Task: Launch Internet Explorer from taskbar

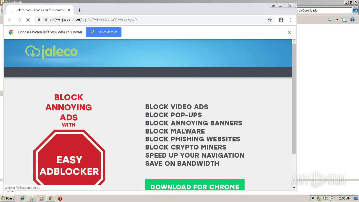Action: pyautogui.click(x=23, y=198)
